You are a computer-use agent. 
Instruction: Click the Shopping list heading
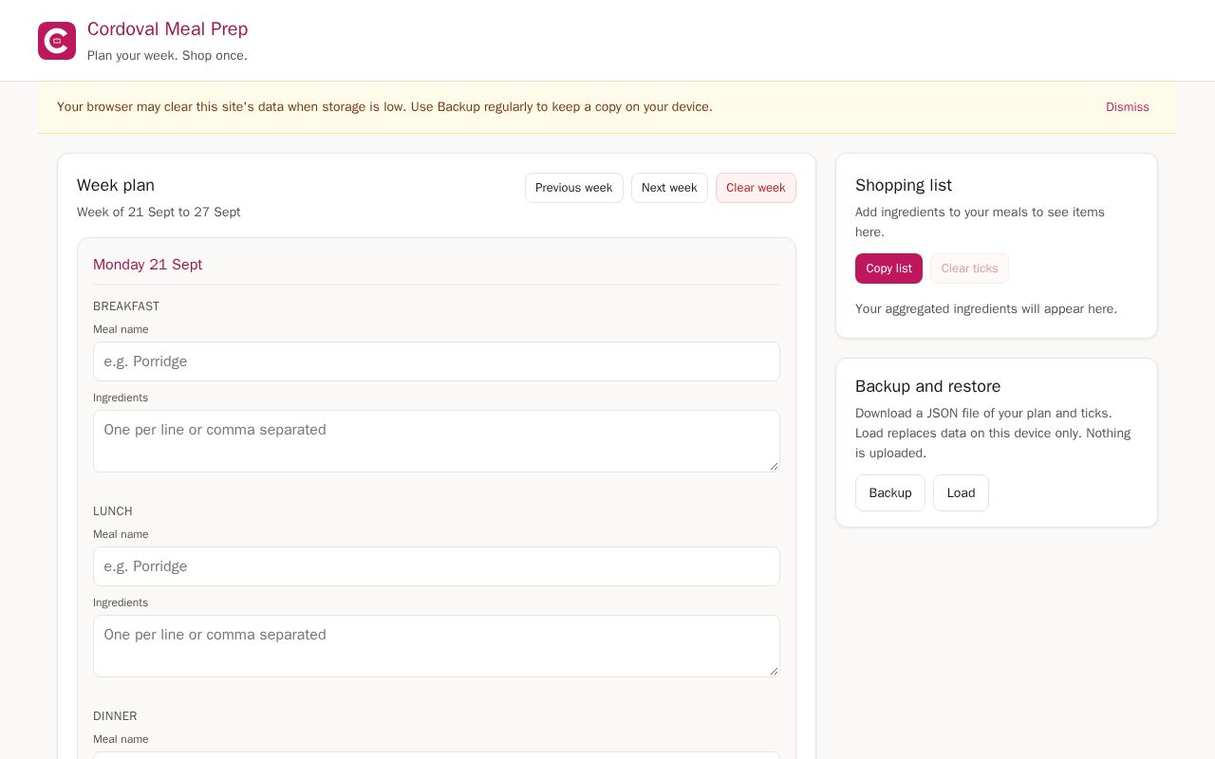(x=904, y=185)
